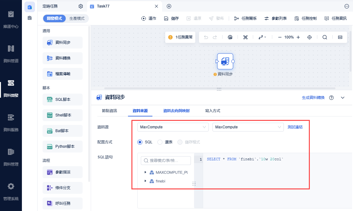Select the SQL configuration radio button
The height and width of the screenshot is (211, 353).
click(x=141, y=142)
